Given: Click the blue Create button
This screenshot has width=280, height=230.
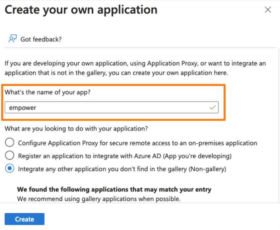Looking at the screenshot, I should 24,219.
